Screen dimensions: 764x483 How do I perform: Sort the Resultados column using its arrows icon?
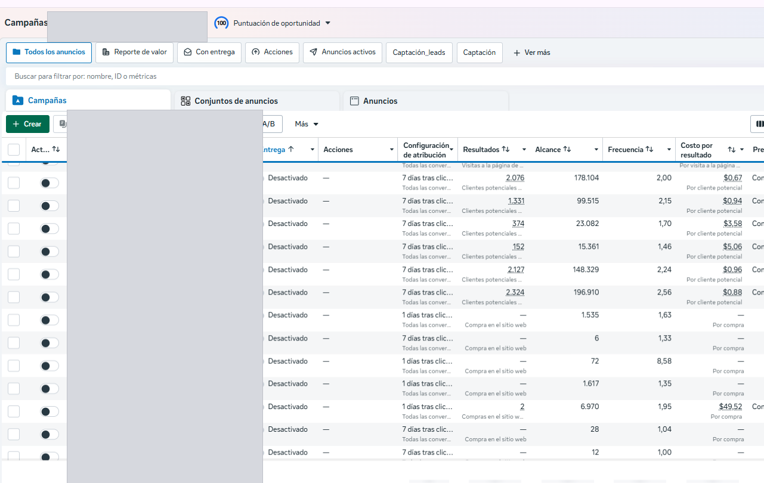(506, 150)
